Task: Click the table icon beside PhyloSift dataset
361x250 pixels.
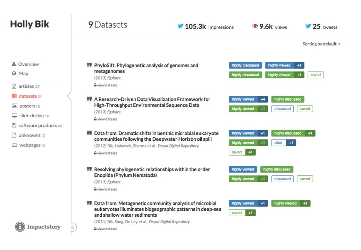Action: (x=90, y=65)
